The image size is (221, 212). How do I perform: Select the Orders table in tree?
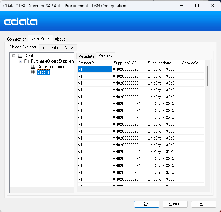[43, 72]
